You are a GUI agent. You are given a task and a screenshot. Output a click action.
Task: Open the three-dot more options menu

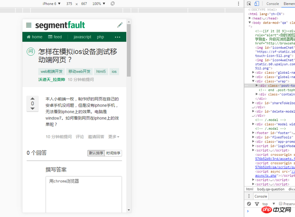[x=118, y=37]
